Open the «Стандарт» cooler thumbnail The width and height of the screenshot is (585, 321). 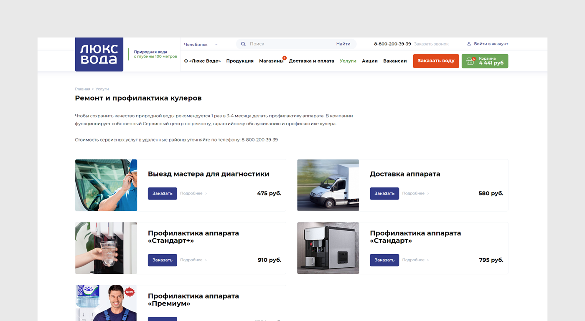(x=328, y=248)
